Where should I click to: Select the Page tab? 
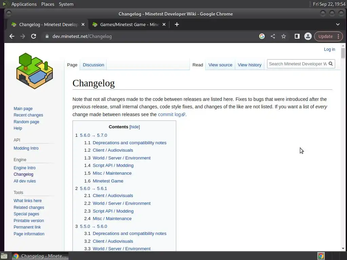pos(72,65)
